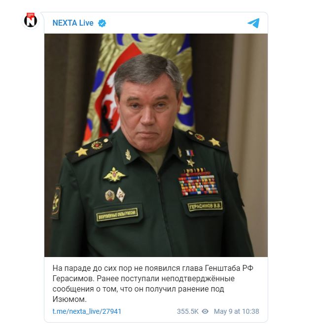Click the eye views icon

(x=205, y=311)
